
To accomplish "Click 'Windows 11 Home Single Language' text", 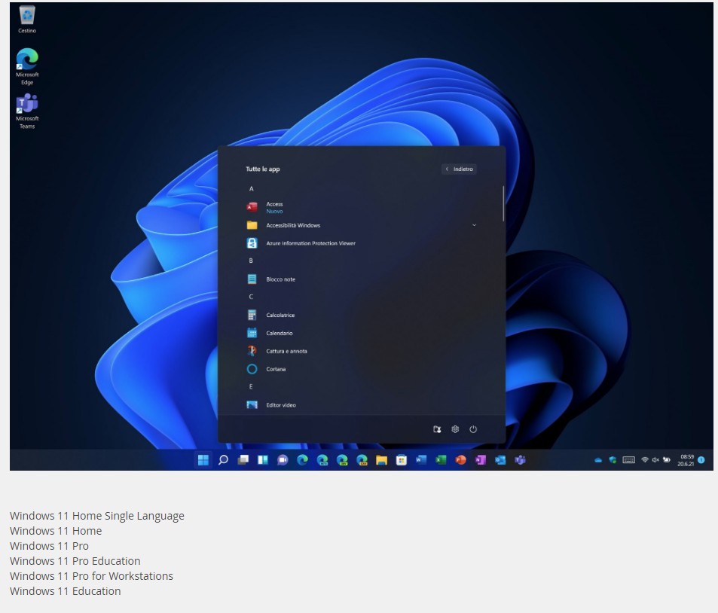I will (x=97, y=516).
